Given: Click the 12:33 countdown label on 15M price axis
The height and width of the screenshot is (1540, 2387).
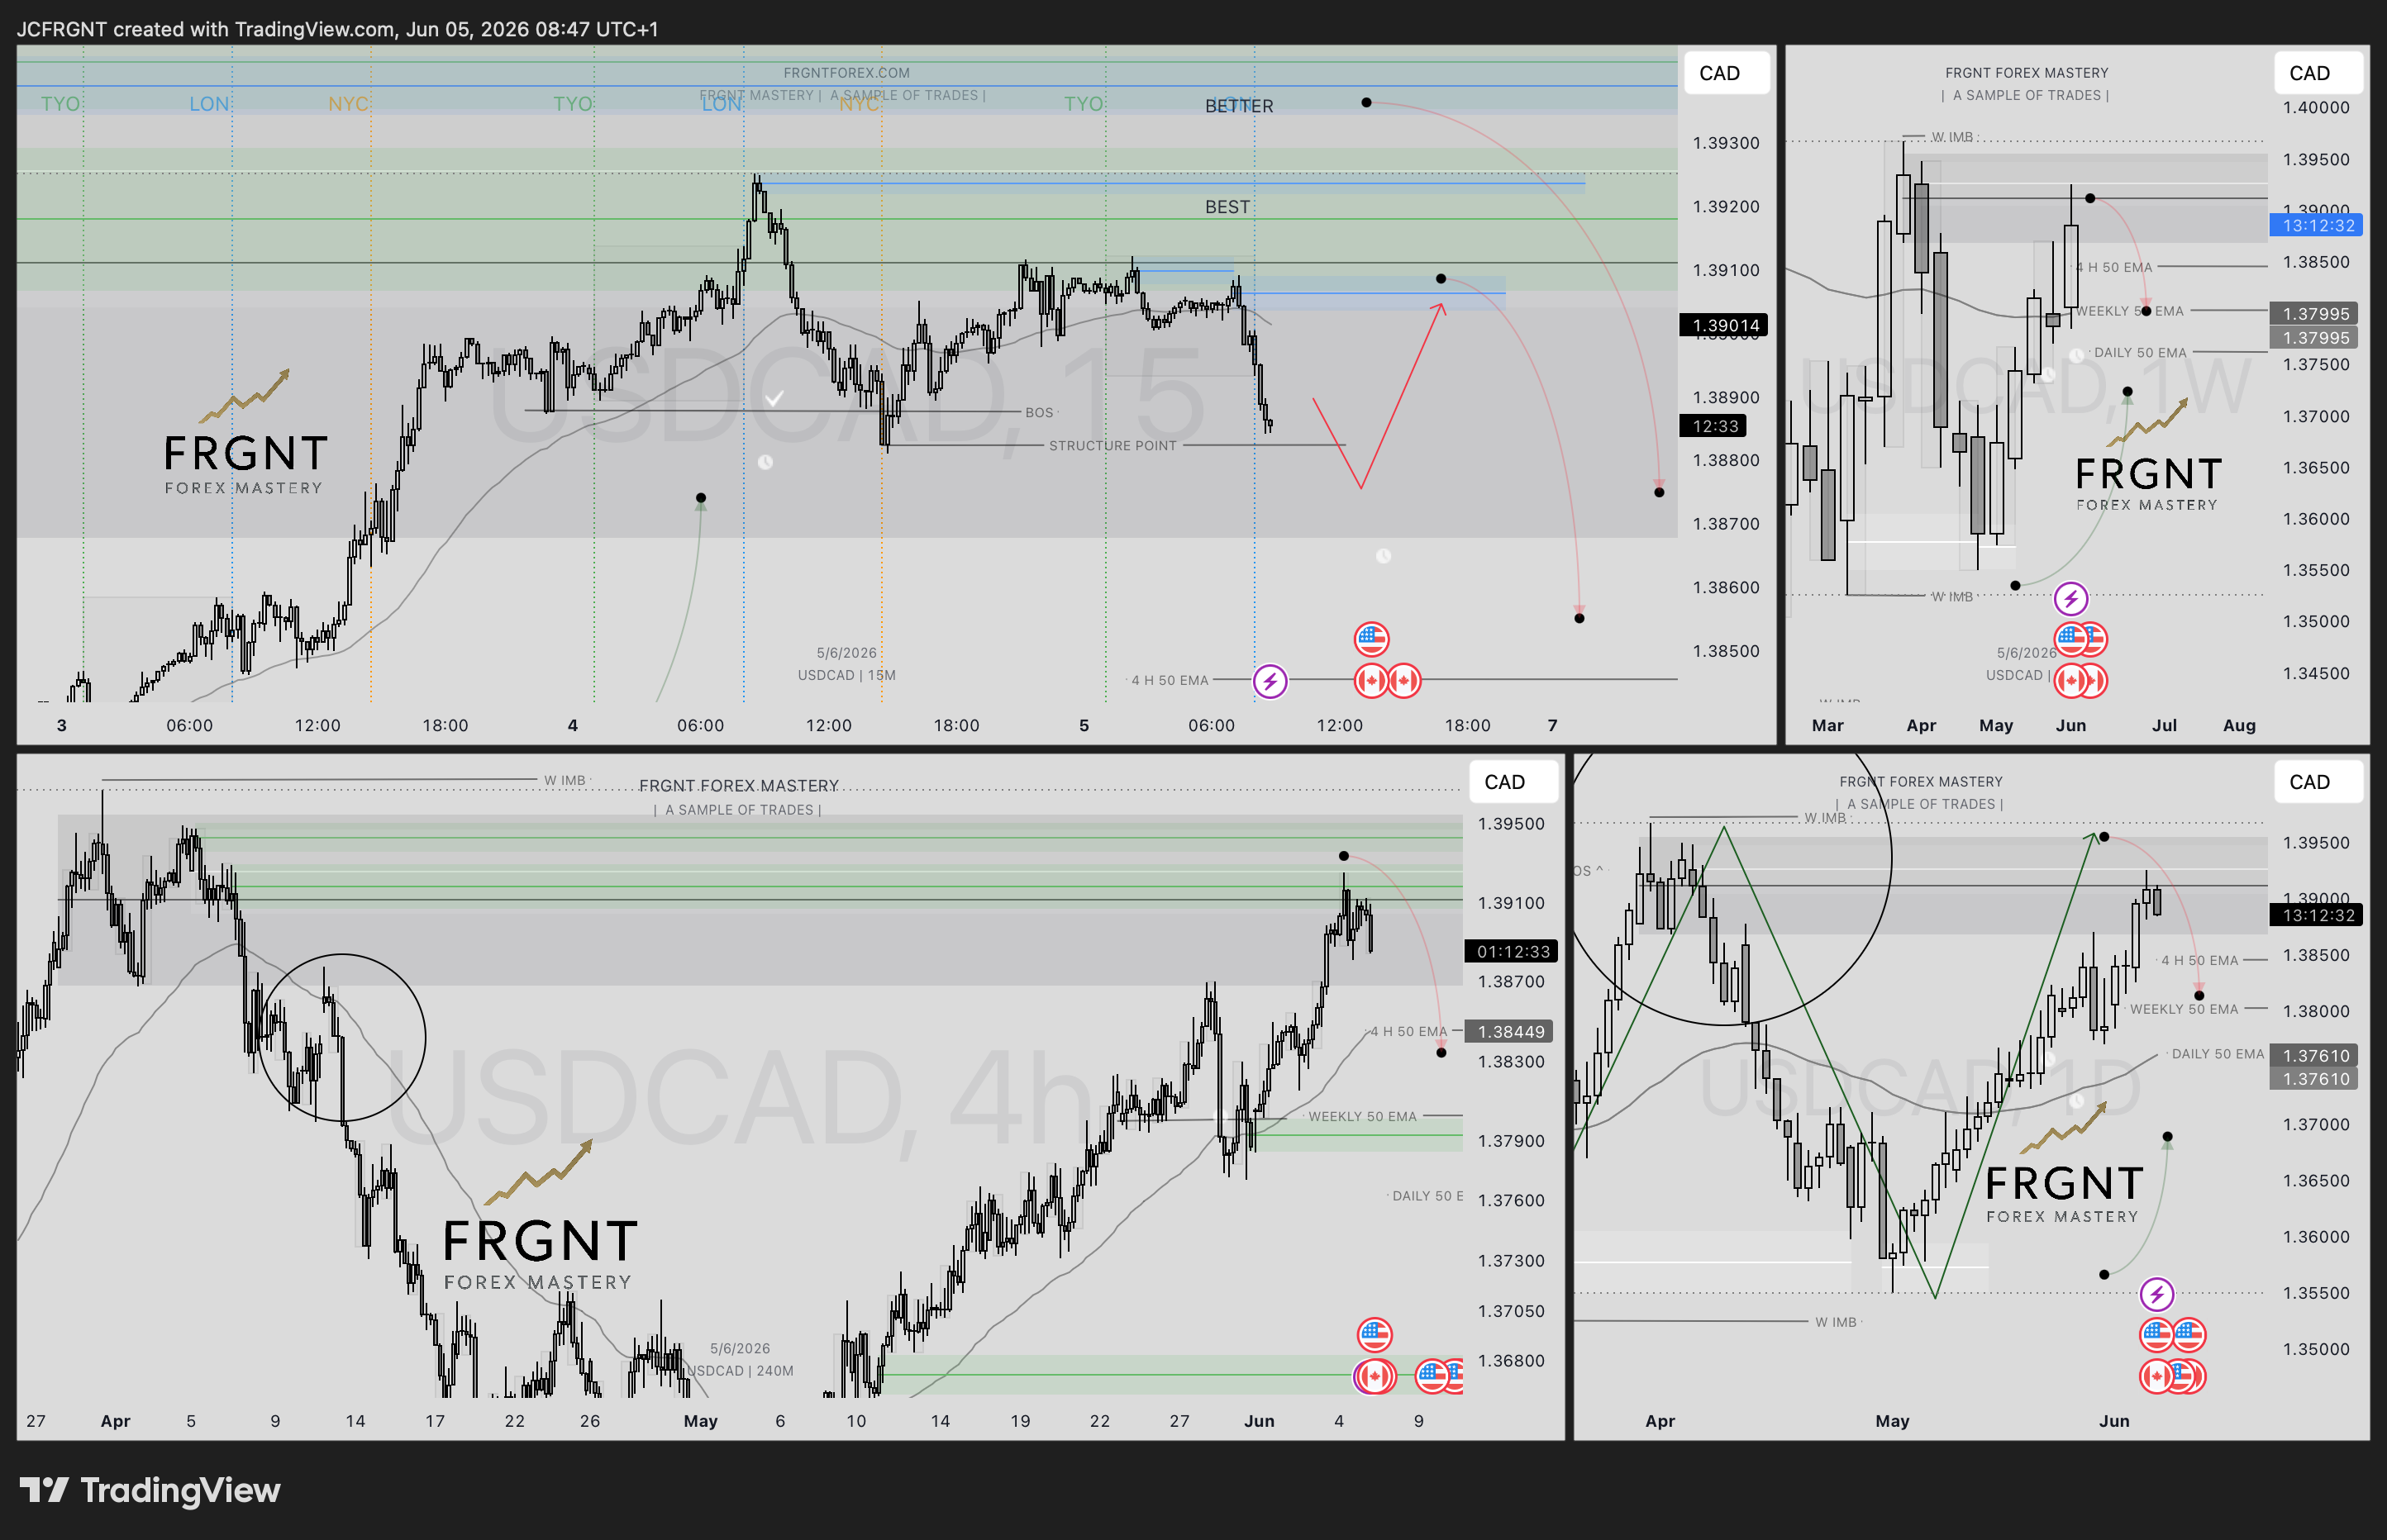Looking at the screenshot, I should coord(1713,426).
